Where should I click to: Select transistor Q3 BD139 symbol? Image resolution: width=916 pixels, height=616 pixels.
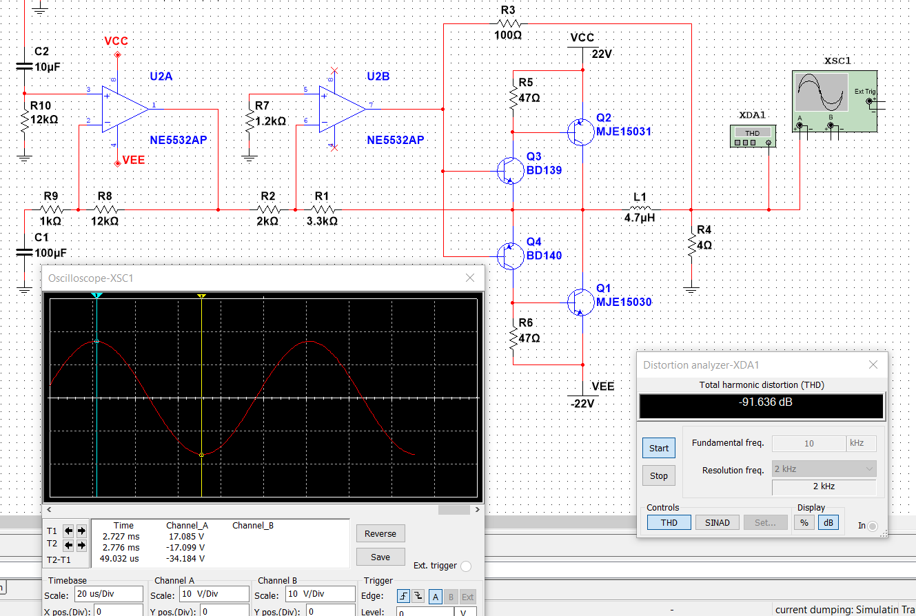pyautogui.click(x=509, y=170)
